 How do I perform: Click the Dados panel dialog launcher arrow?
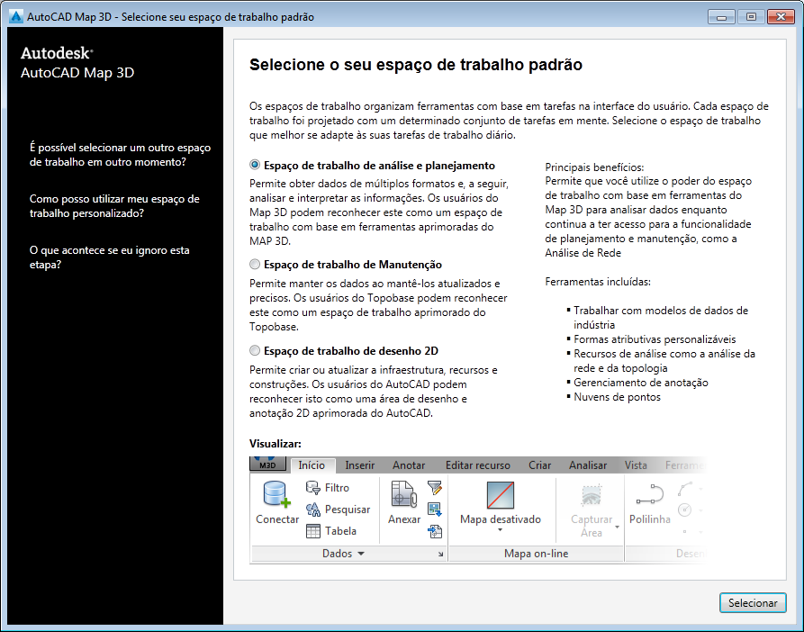[x=440, y=554]
